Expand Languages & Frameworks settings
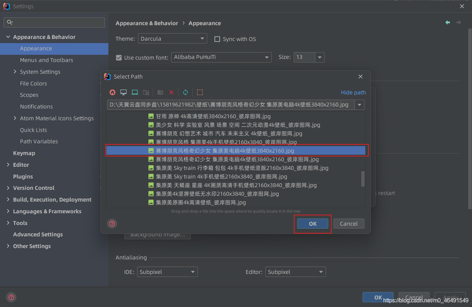The image size is (472, 307). 8,211
